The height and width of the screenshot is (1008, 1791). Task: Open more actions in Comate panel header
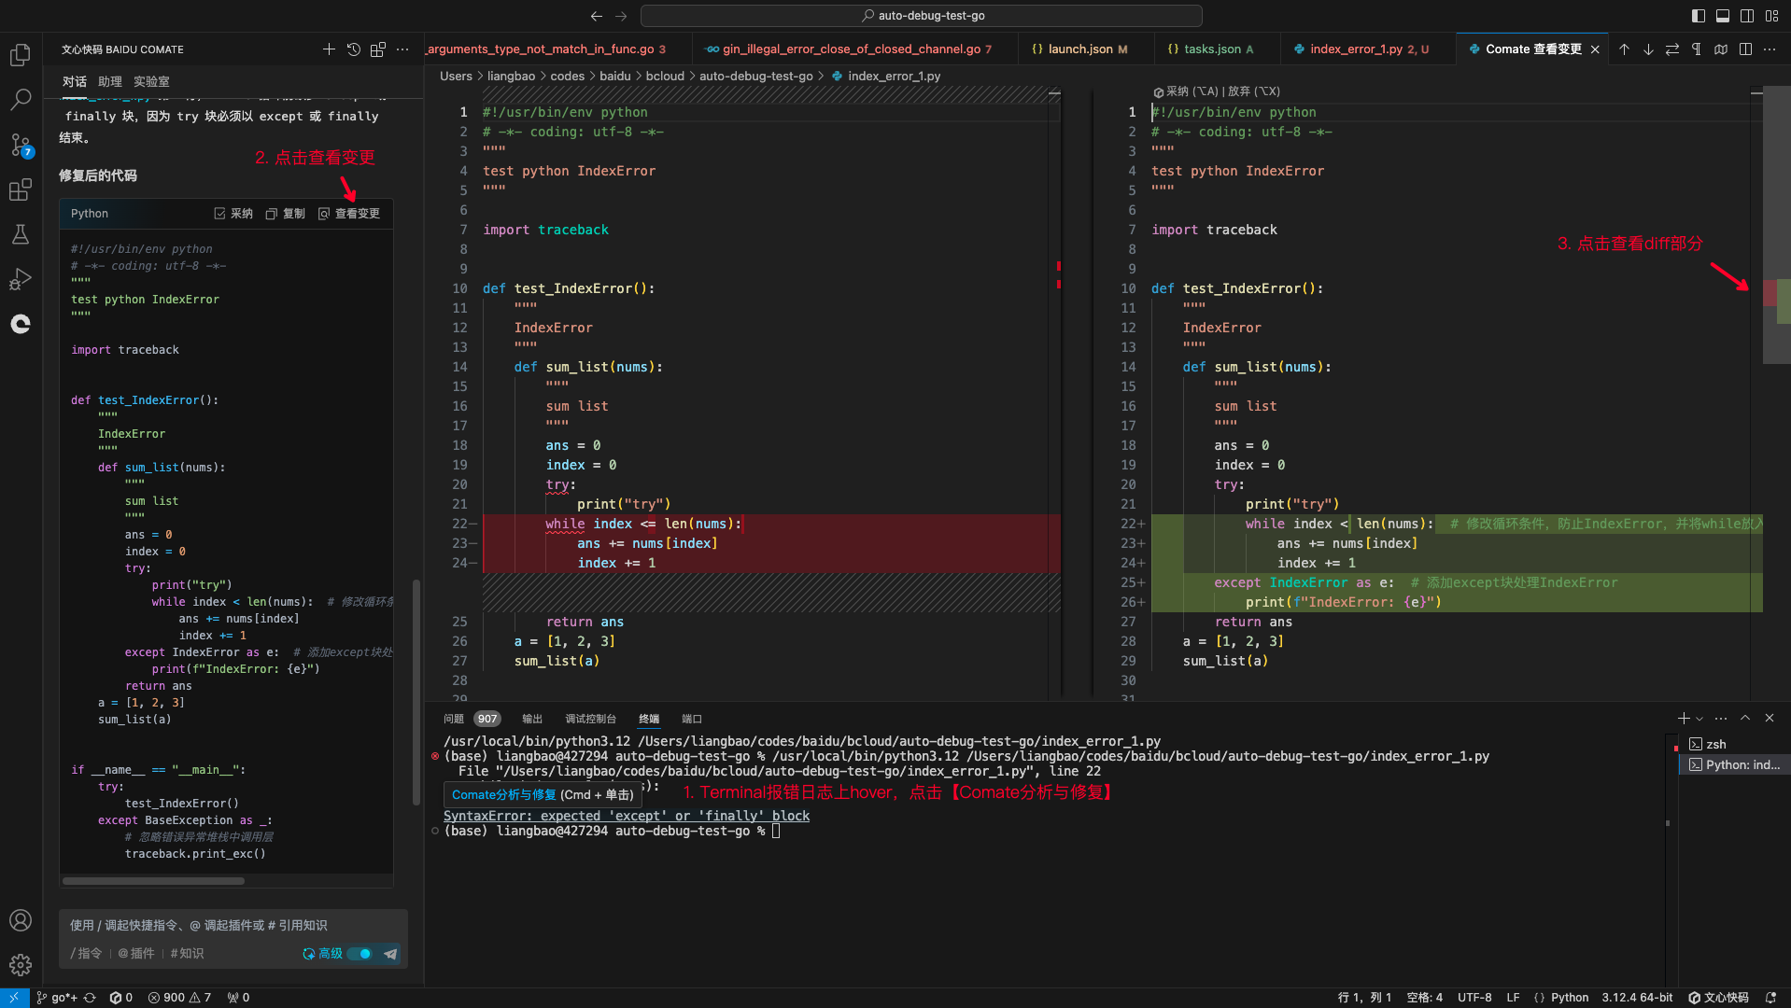point(402,49)
